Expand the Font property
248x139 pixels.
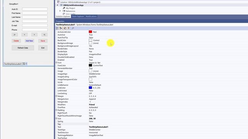coord(56,63)
